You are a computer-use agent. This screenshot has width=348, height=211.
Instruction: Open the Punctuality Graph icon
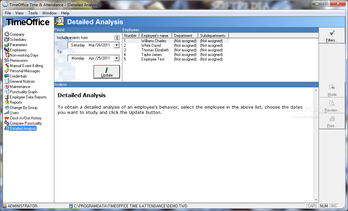[7, 92]
